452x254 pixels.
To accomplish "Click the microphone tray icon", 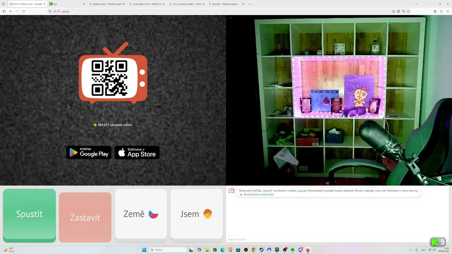I will 417,250.
